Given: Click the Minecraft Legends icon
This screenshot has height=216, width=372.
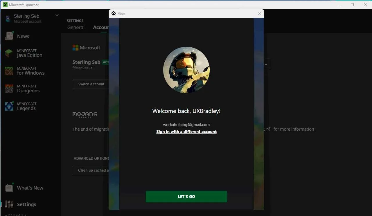Looking at the screenshot, I should coord(9,106).
